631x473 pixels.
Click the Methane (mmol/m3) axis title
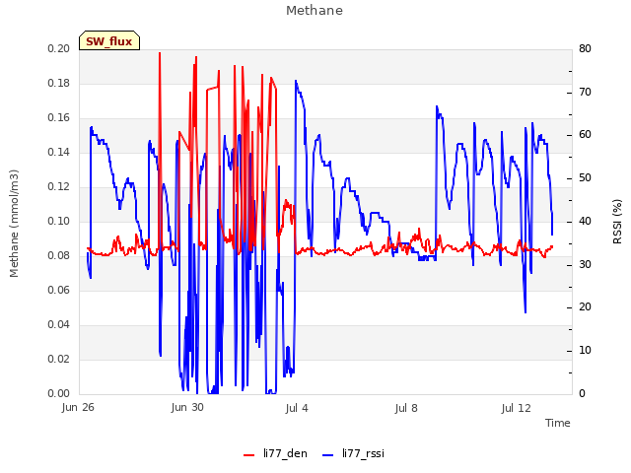[x=14, y=224]
